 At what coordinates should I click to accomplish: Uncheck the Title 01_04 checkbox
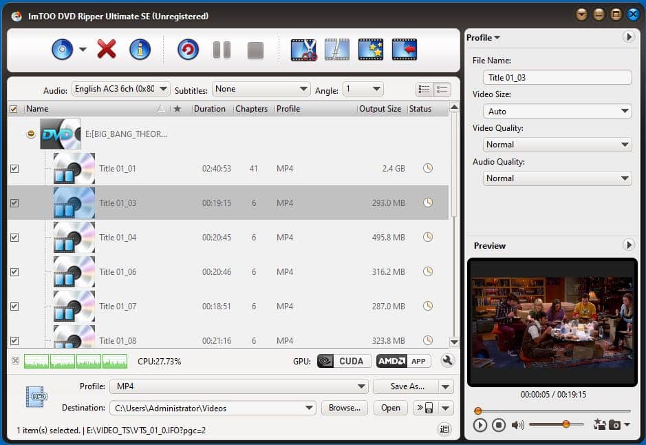[14, 237]
